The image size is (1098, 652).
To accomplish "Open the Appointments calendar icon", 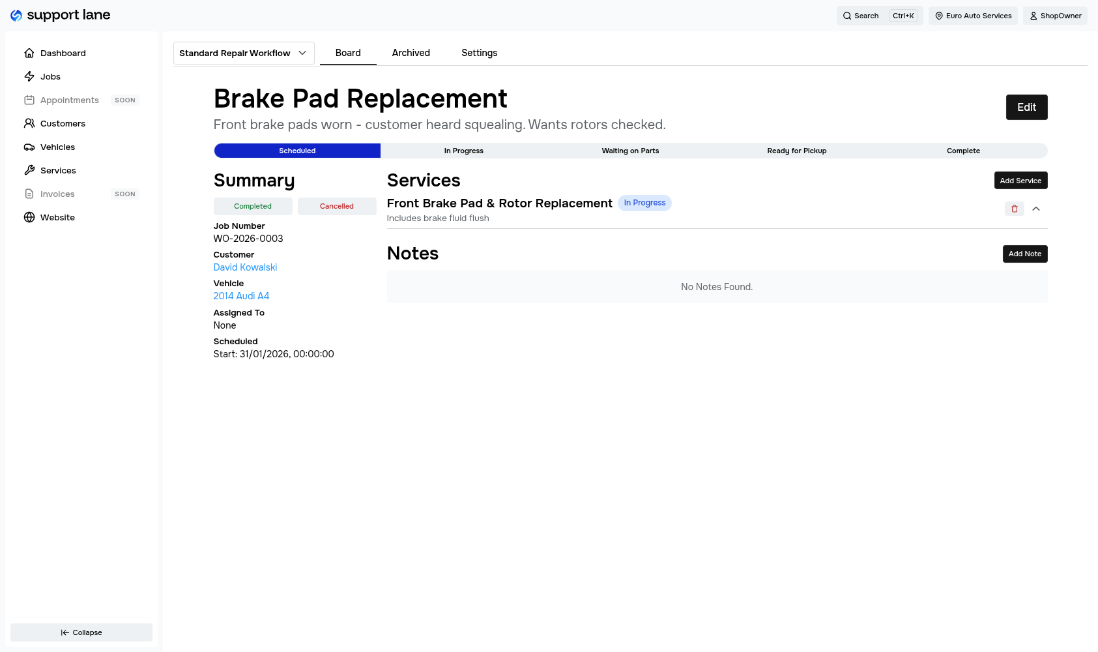I will point(29,100).
